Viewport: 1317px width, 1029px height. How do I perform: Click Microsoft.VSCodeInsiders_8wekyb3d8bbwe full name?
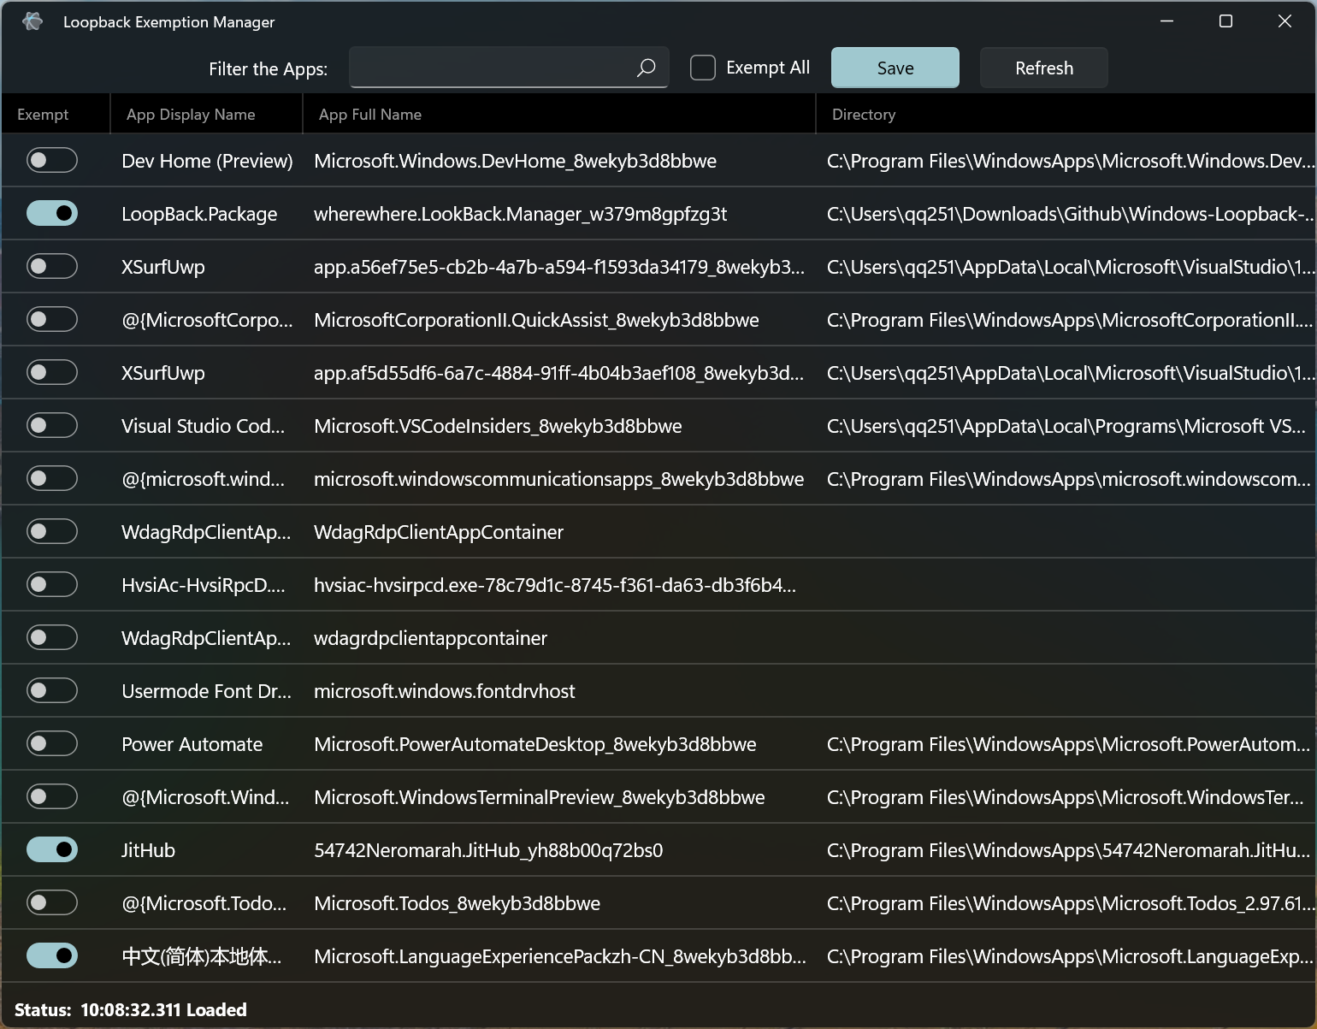click(x=498, y=426)
